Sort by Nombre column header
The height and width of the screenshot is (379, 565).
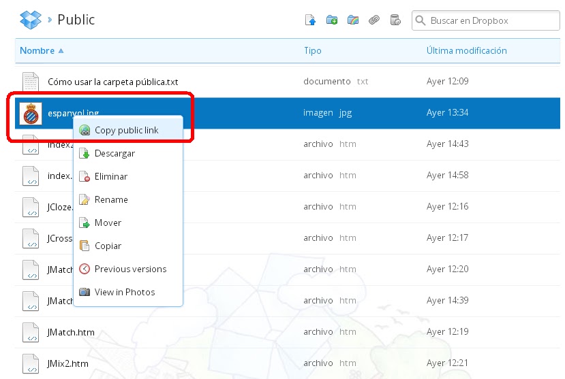point(37,51)
